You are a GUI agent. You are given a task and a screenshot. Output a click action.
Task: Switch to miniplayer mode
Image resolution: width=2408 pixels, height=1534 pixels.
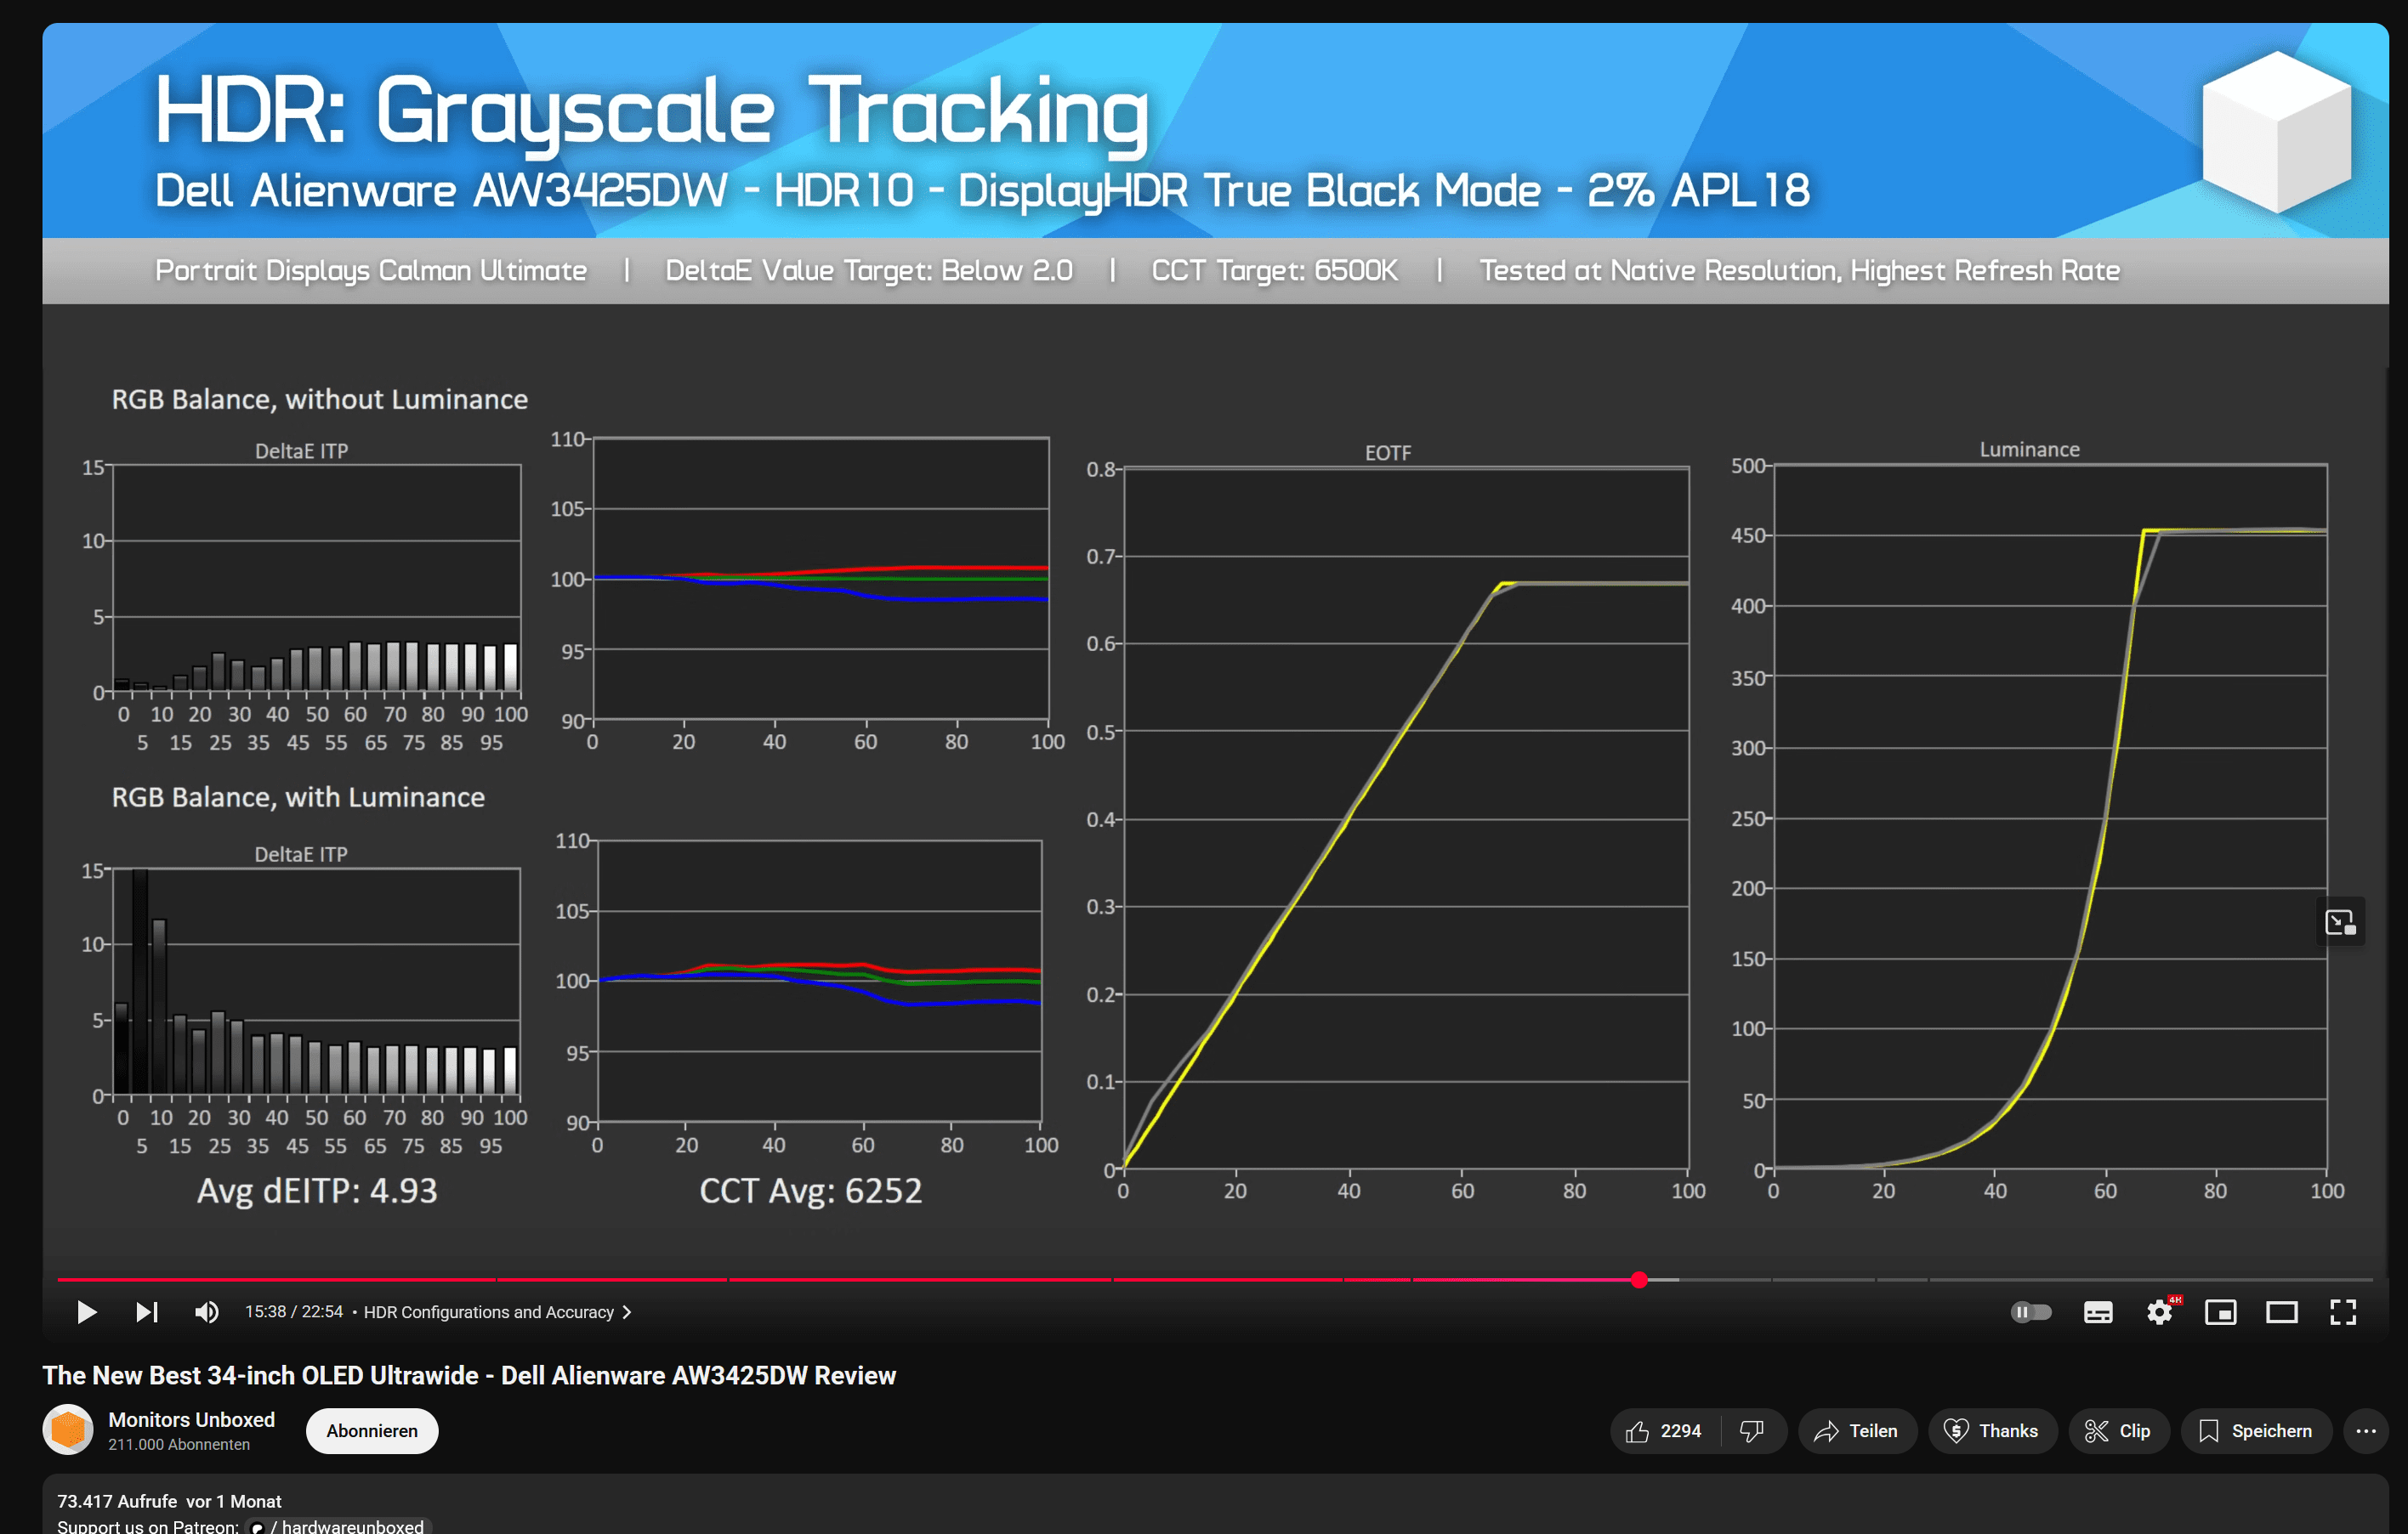point(2221,1312)
